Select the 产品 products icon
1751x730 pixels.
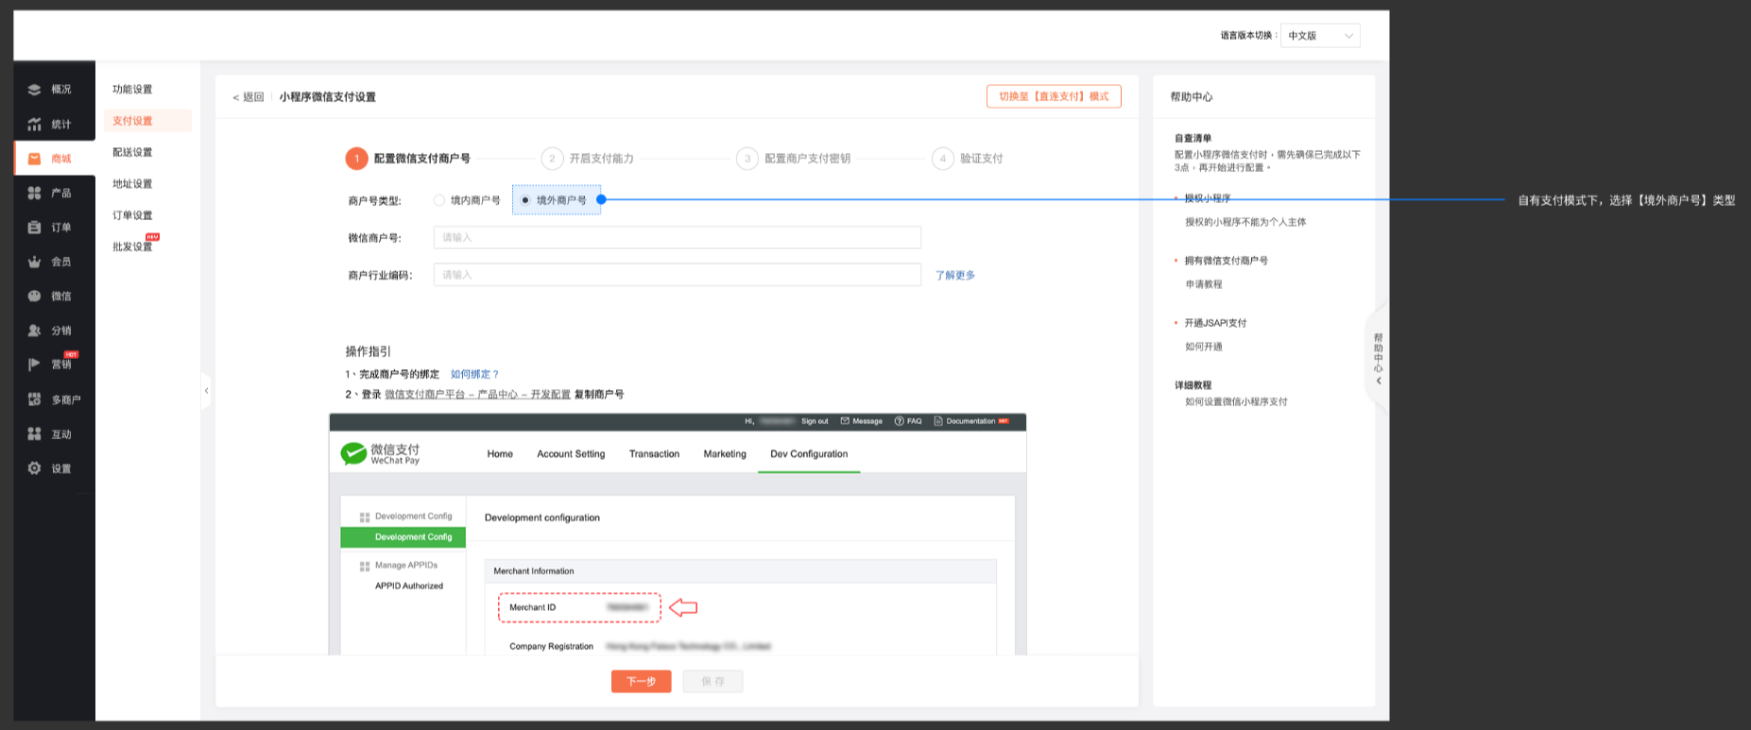tap(35, 193)
